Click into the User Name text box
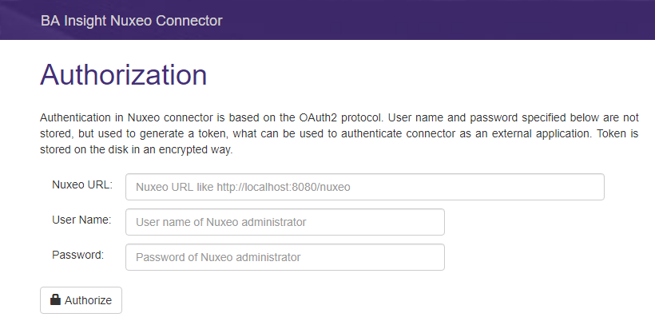Image resolution: width=655 pixels, height=325 pixels. click(284, 222)
